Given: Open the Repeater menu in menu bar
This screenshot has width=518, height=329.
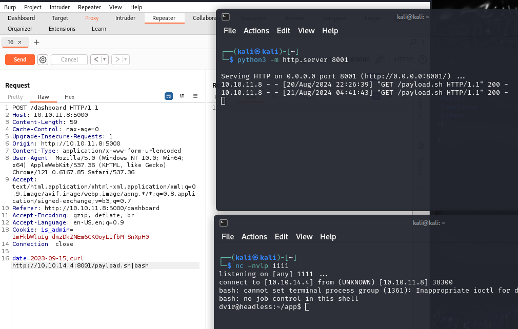Looking at the screenshot, I should 90,7.
